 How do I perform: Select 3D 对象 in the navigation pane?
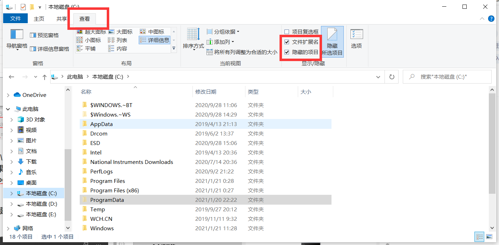coord(35,119)
